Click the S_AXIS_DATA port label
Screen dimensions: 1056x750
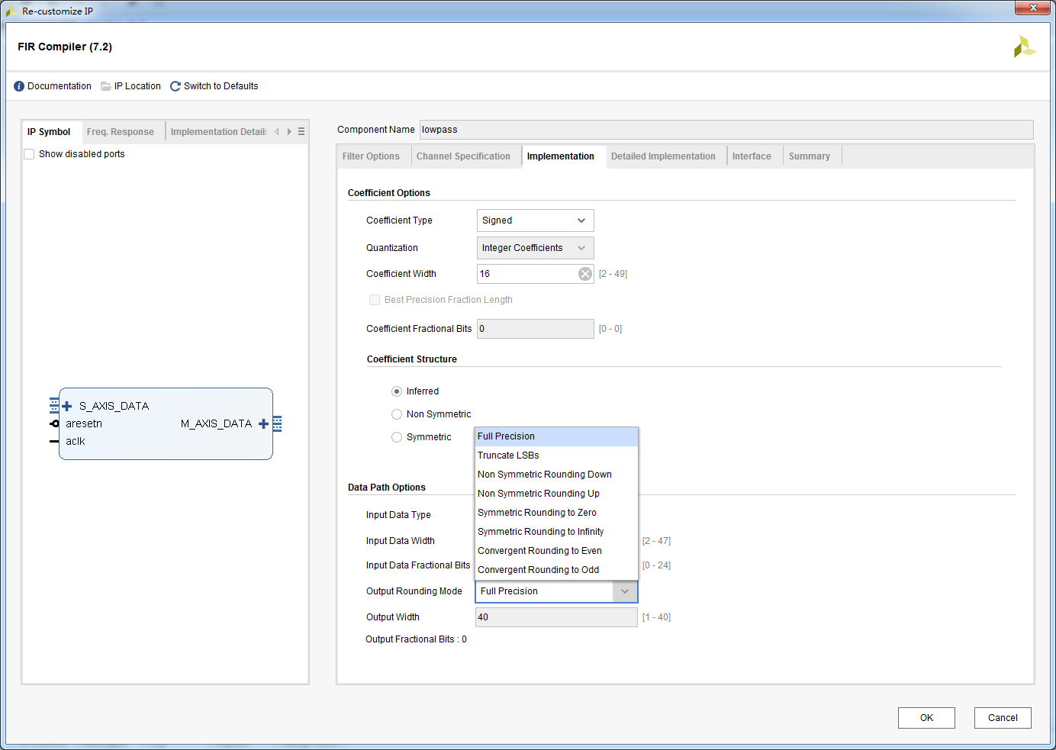click(x=114, y=406)
